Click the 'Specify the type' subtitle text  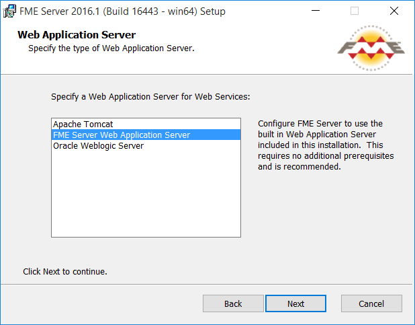(111, 48)
